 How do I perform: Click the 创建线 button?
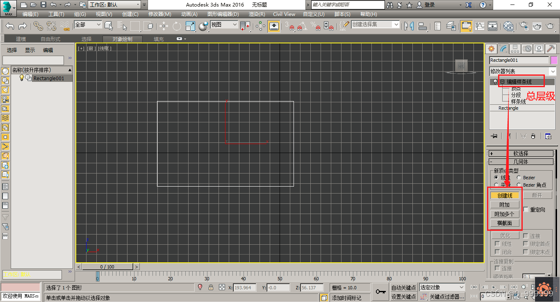click(x=505, y=196)
